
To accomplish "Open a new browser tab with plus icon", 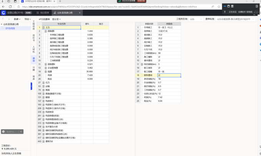I will pyautogui.click(x=60, y=2).
